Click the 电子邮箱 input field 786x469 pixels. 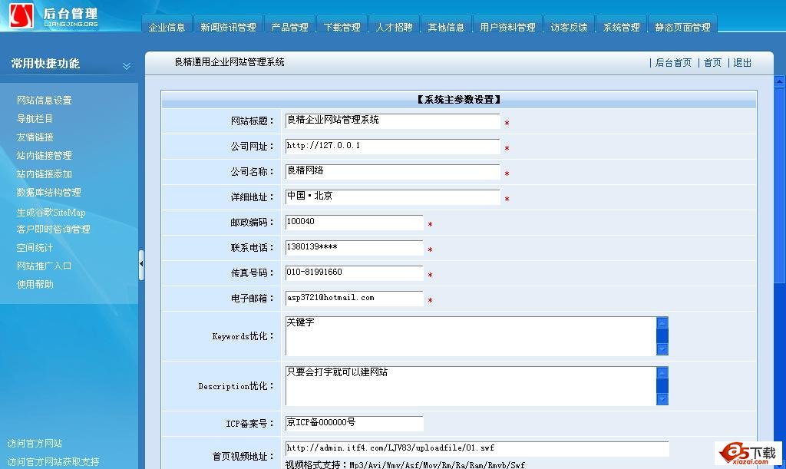(x=355, y=298)
